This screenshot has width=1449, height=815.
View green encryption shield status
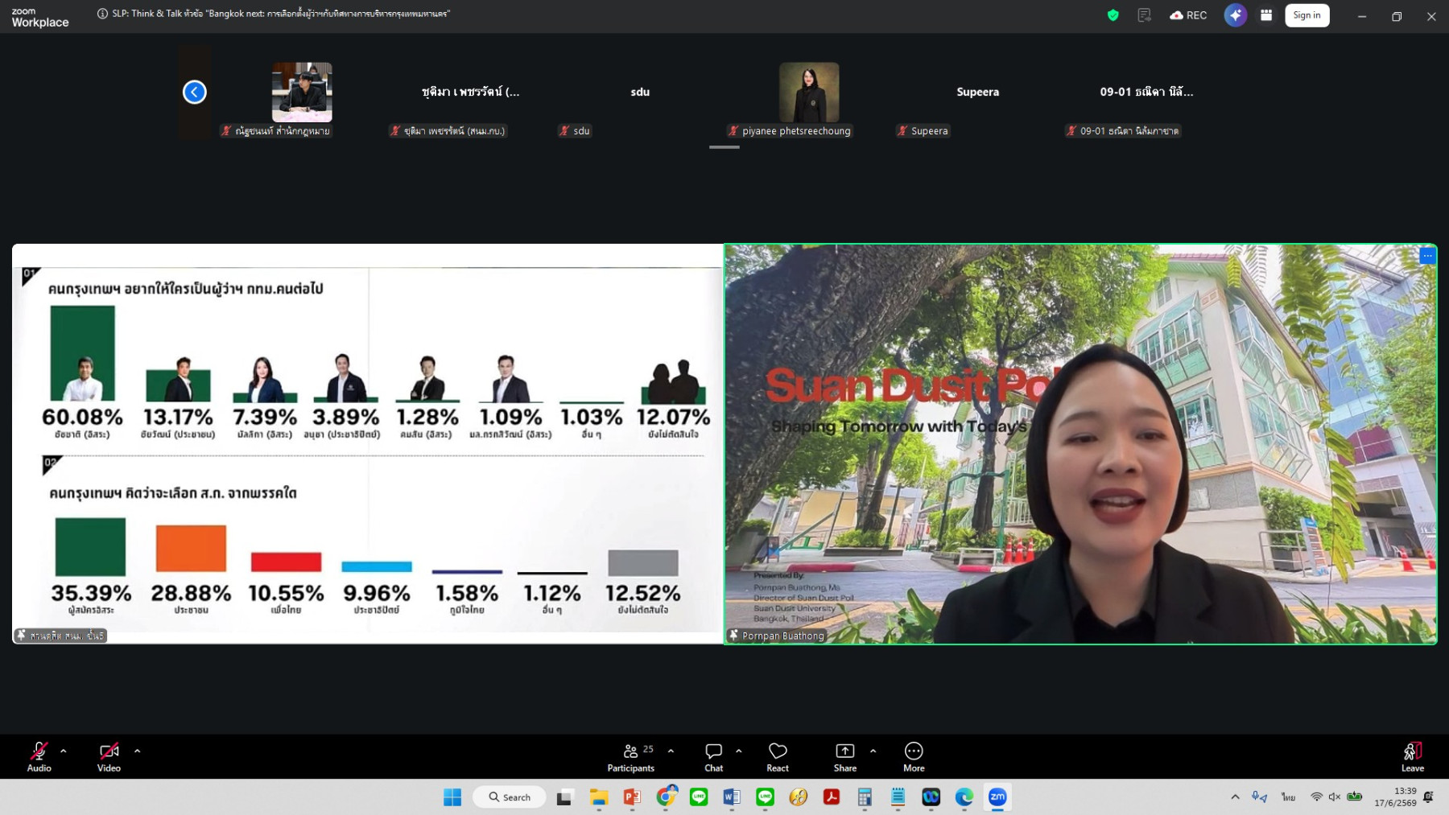[x=1113, y=15]
